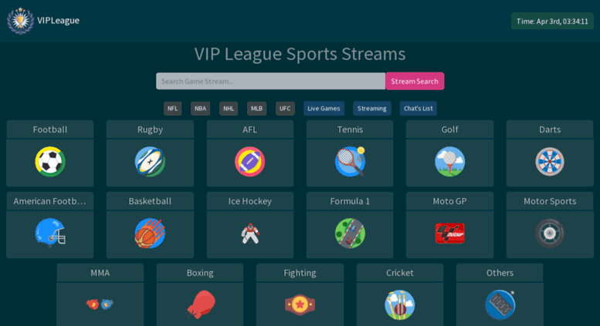600x326 pixels.
Task: Select the UFC quick filter
Action: tap(285, 109)
